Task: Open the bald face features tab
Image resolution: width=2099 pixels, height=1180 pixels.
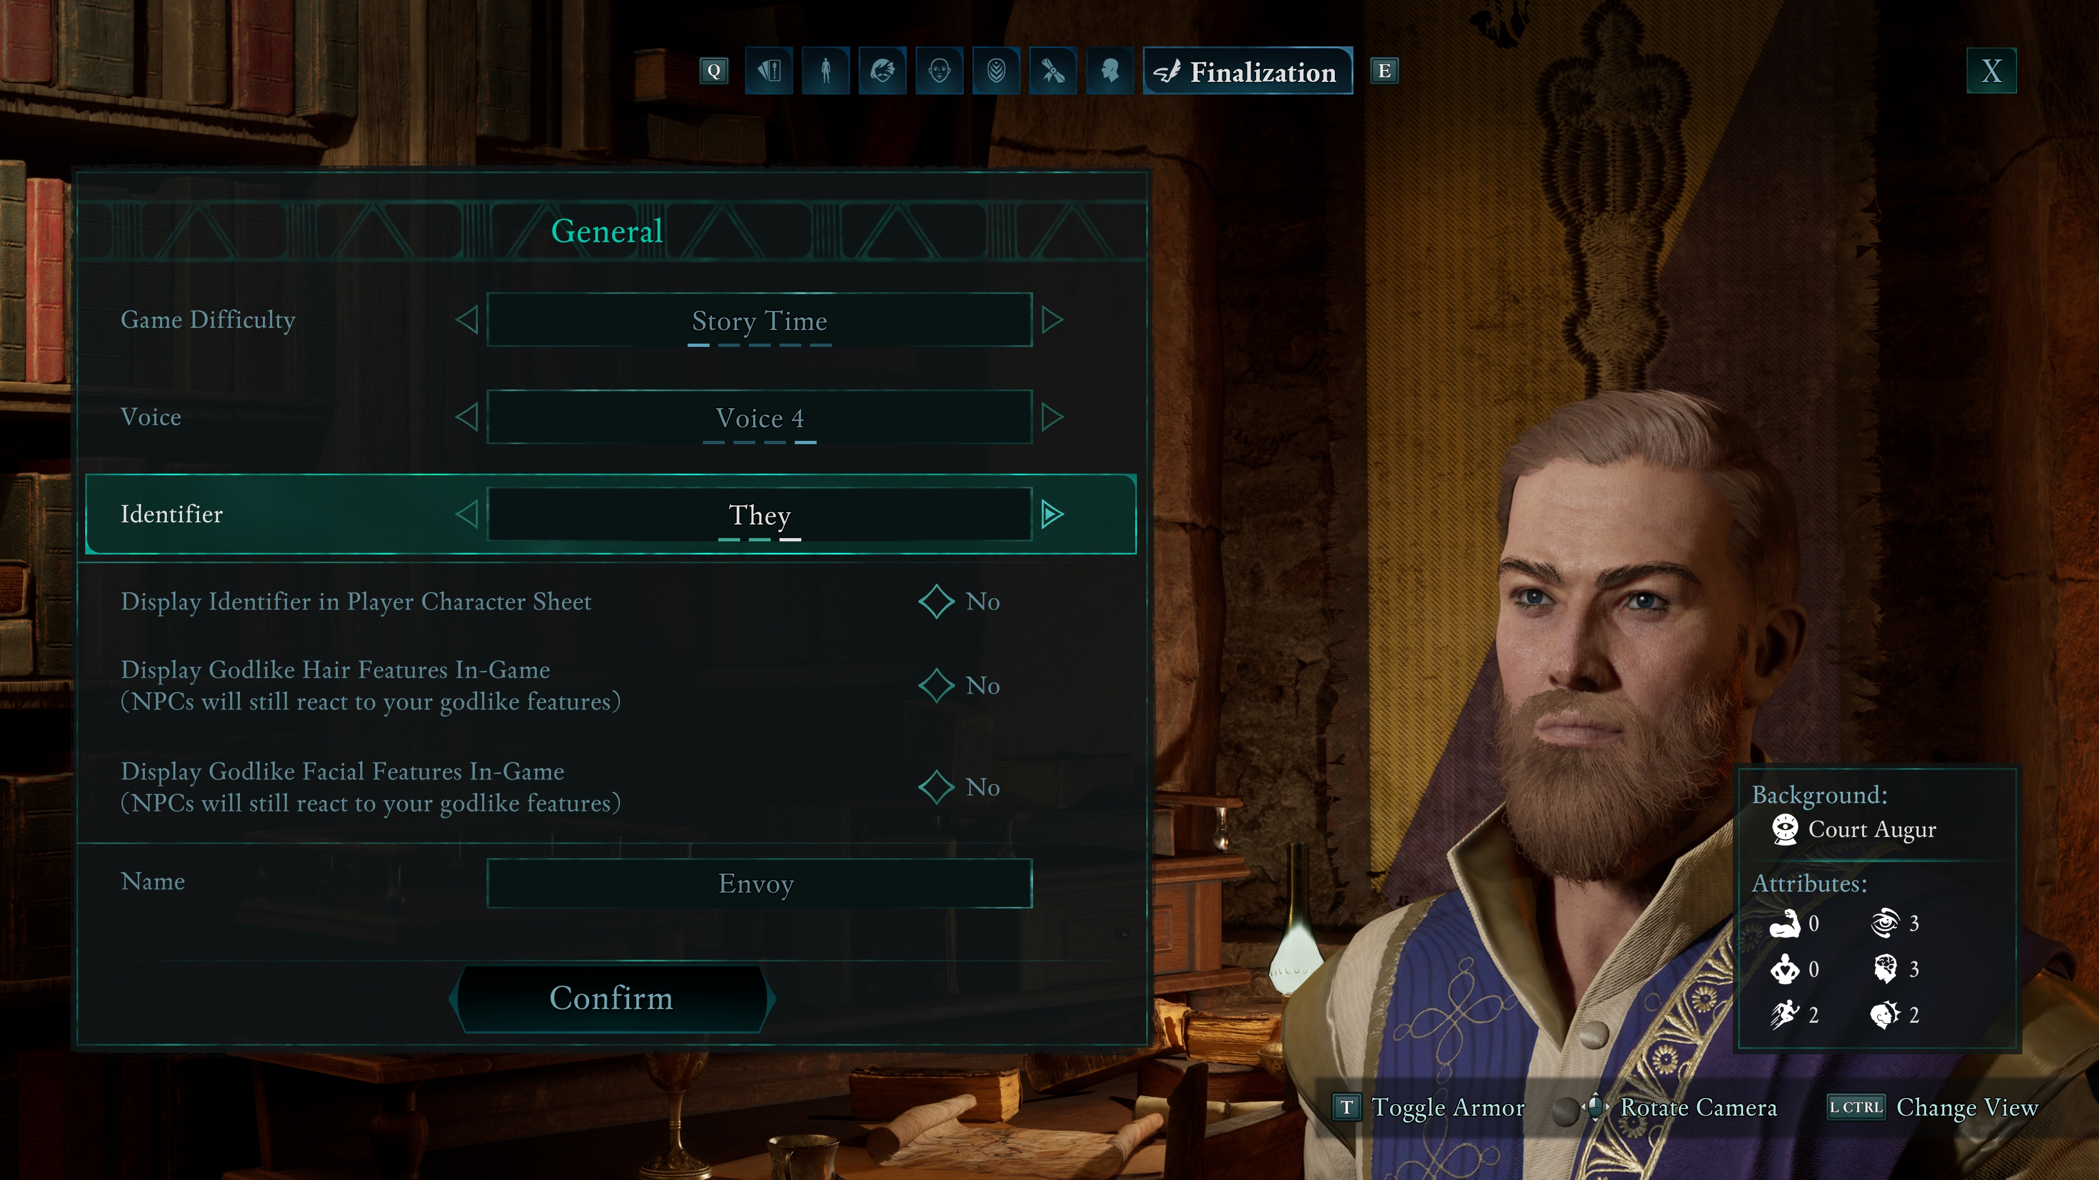Action: tap(940, 71)
